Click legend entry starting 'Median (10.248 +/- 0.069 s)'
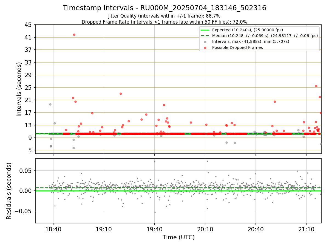 point(265,36)
